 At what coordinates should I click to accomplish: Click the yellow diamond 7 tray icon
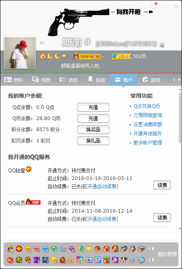28,249
